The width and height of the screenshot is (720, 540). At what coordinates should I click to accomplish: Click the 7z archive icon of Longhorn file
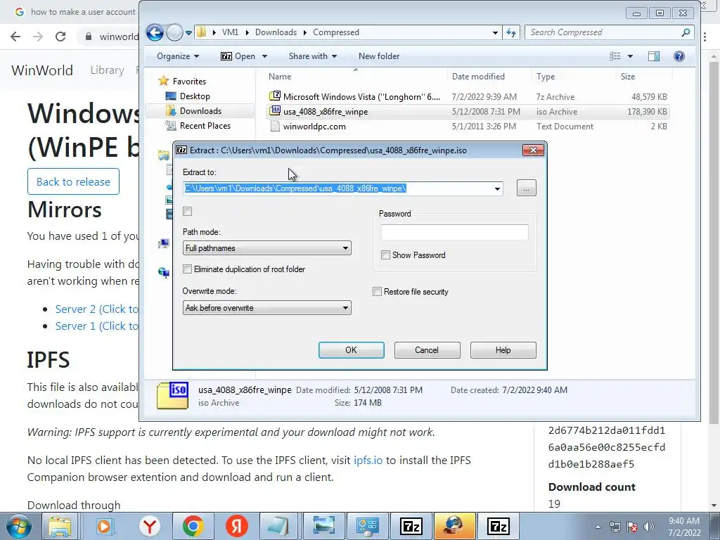pos(275,96)
